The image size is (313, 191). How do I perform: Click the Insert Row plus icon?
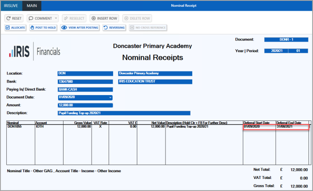[x=93, y=18]
